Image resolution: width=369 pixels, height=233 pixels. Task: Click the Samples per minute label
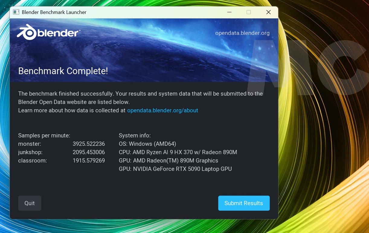coord(44,136)
